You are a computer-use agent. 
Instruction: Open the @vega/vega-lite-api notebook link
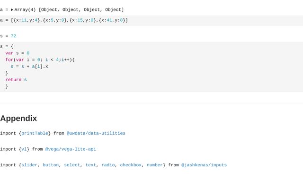click(x=71, y=149)
